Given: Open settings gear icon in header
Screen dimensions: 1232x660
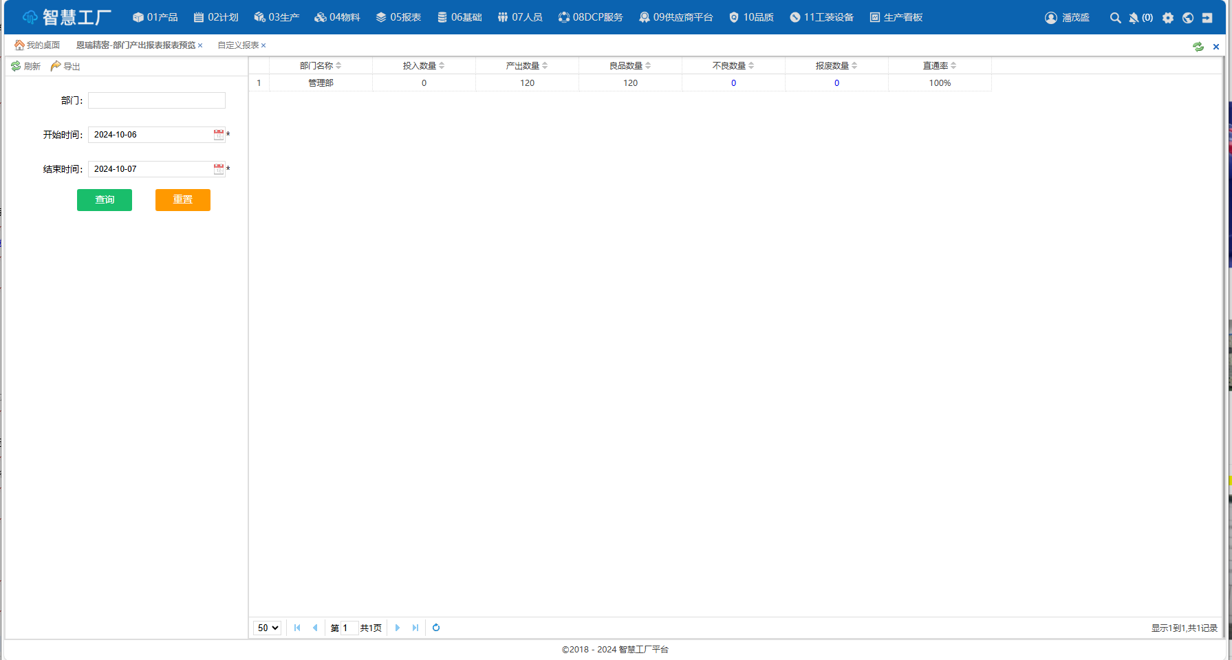Looking at the screenshot, I should pyautogui.click(x=1168, y=18).
